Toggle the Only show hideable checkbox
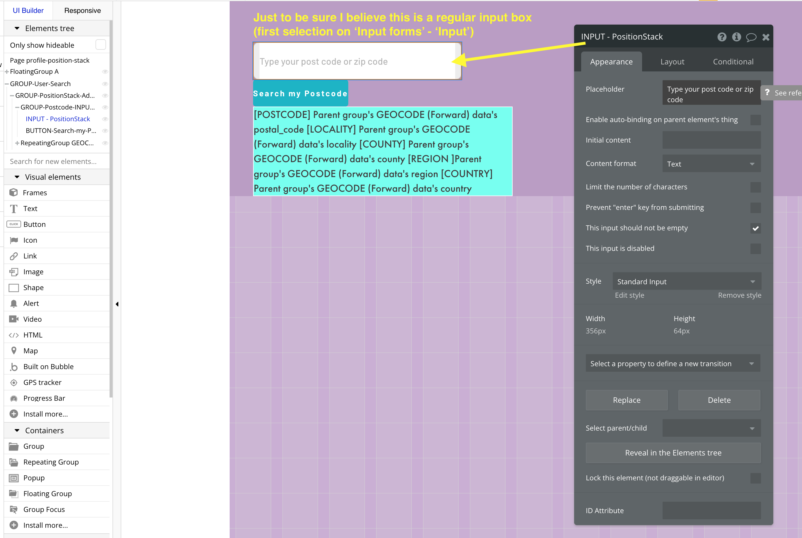This screenshot has width=802, height=538. (x=100, y=44)
